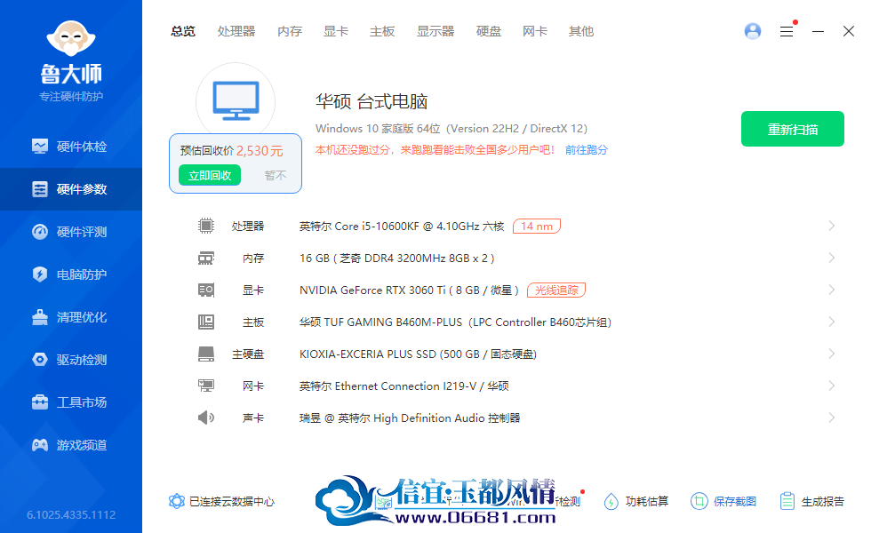871x533 pixels.
Task: Click the desktop computer monitor icon
Action: click(236, 100)
